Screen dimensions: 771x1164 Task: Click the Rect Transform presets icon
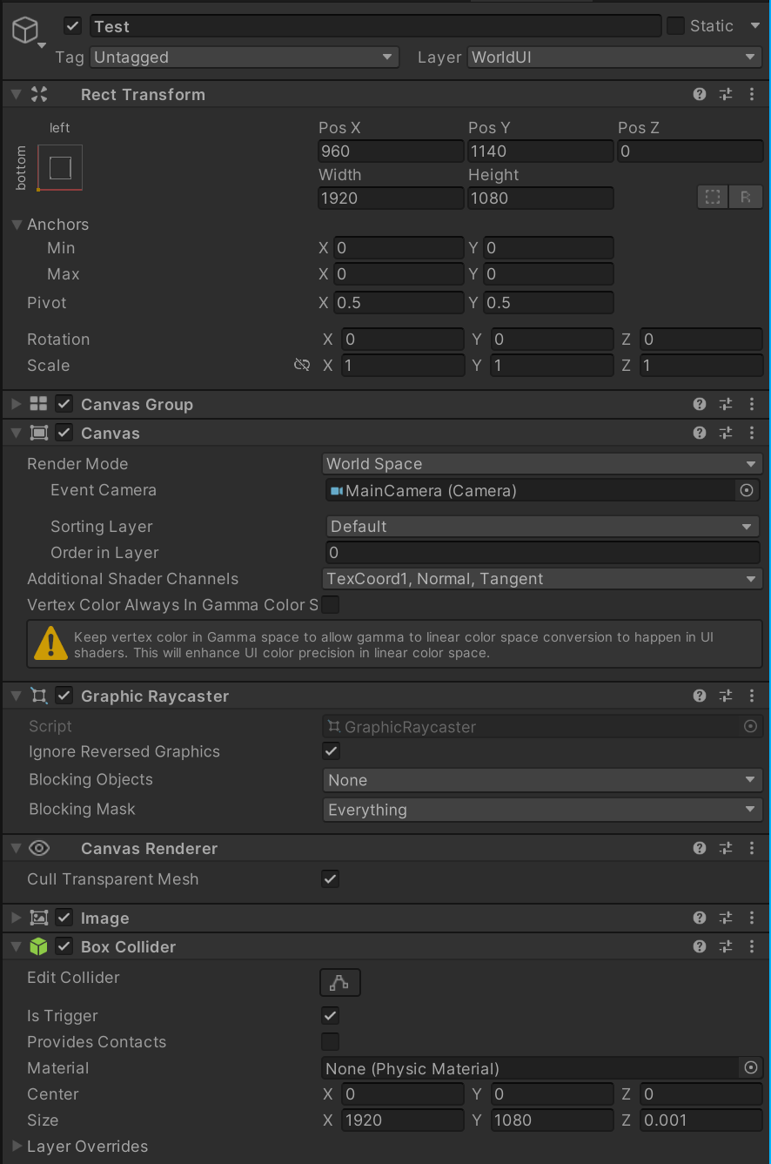pyautogui.click(x=726, y=94)
